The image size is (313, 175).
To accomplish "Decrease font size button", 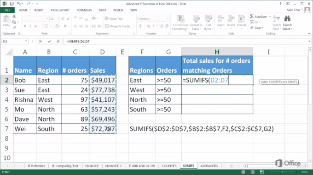I will pyautogui.click(x=68, y=19).
